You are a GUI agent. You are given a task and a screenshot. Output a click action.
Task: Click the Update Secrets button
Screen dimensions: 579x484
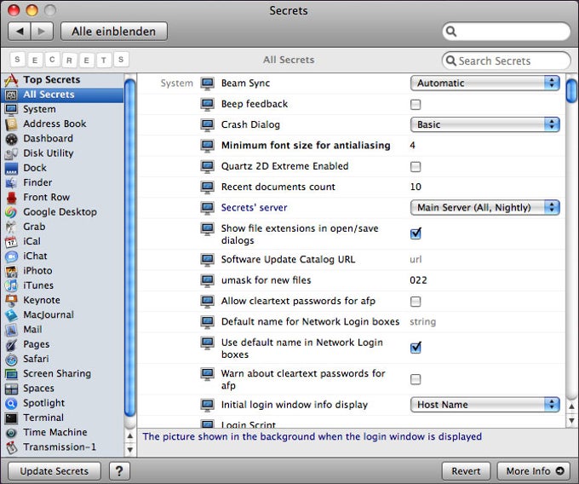click(54, 471)
